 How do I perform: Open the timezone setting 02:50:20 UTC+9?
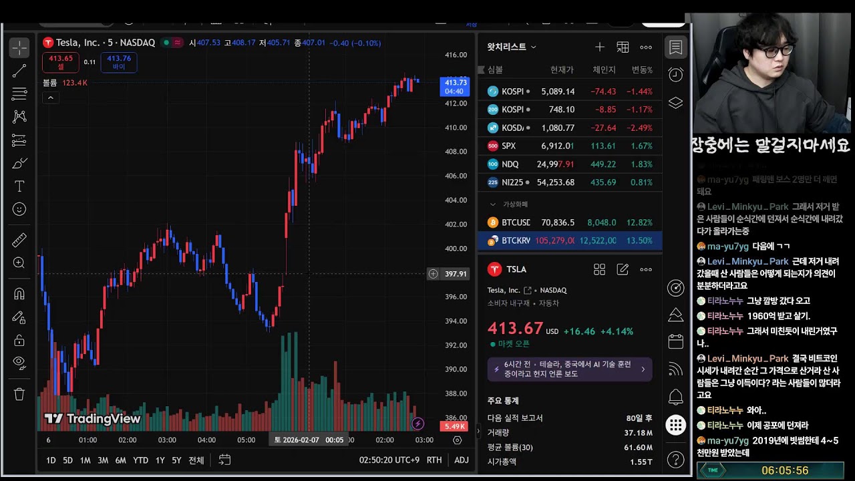pos(389,460)
